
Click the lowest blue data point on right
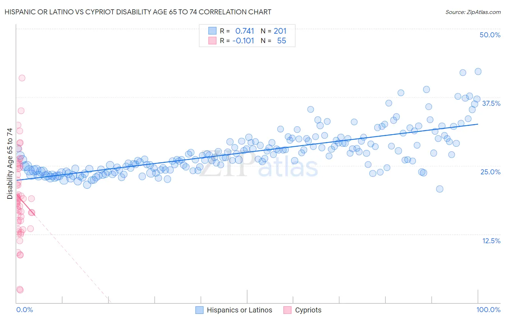coord(440,189)
